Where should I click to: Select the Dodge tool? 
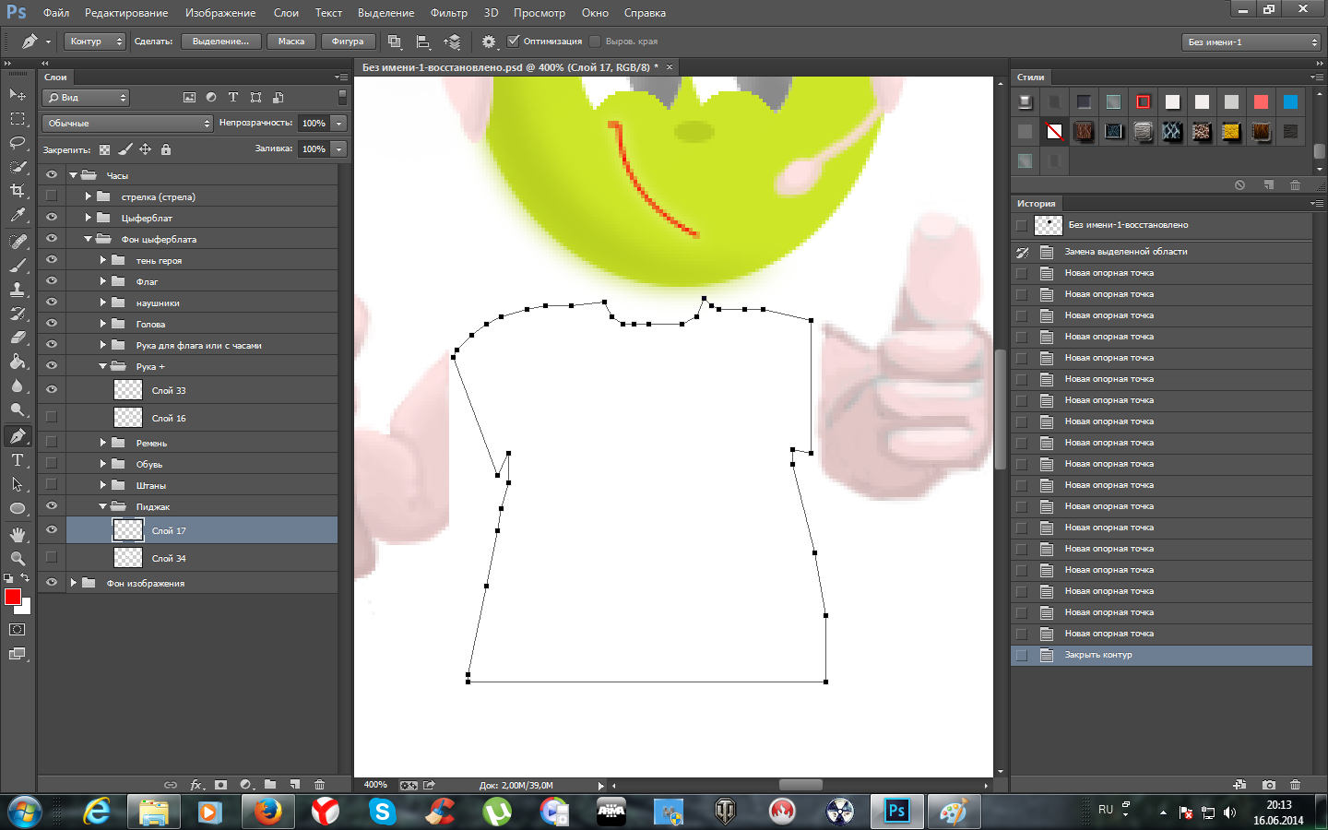(18, 409)
